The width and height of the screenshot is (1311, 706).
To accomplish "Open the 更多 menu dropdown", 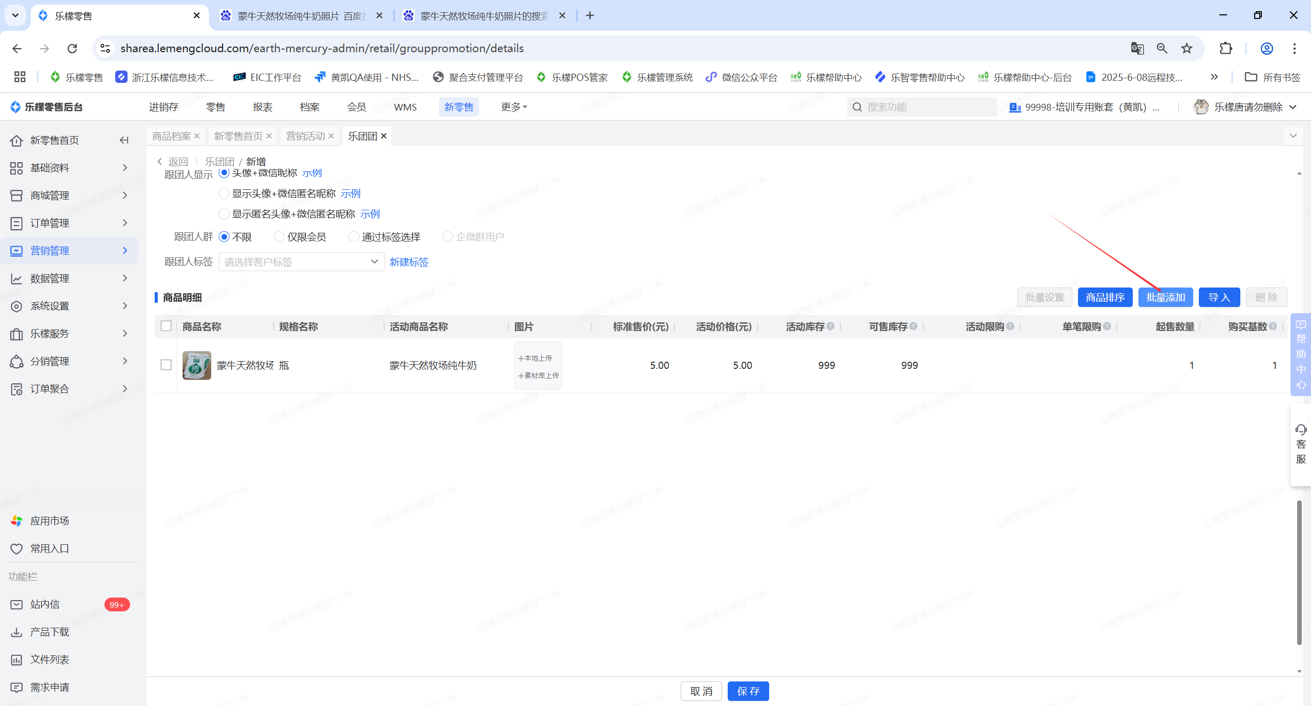I will point(514,107).
